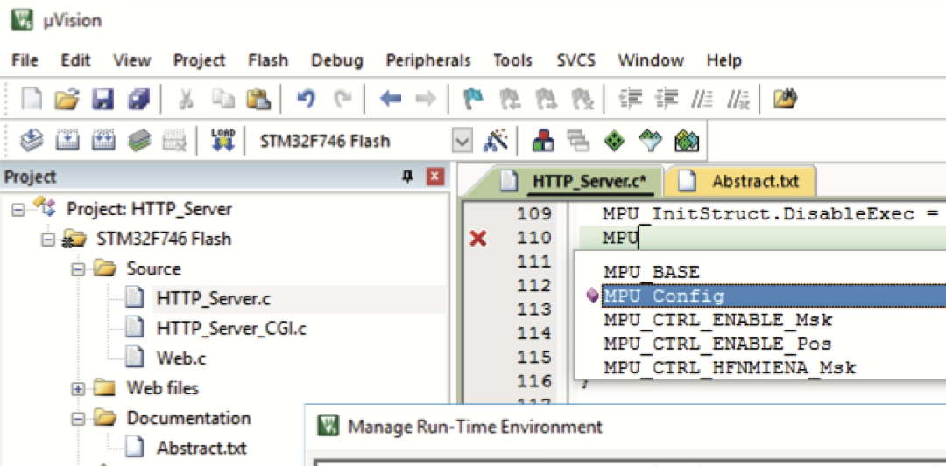This screenshot has width=946, height=466.
Task: Insert bookmark flag icon
Action: 473,100
